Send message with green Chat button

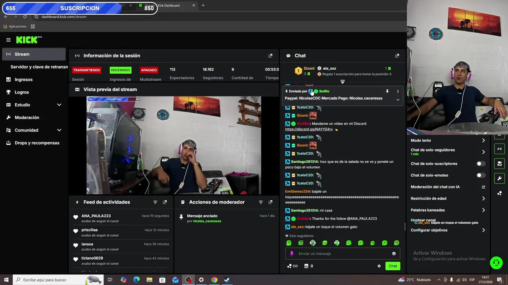393,266
